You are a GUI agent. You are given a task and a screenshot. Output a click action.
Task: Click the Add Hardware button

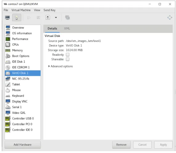(23, 145)
